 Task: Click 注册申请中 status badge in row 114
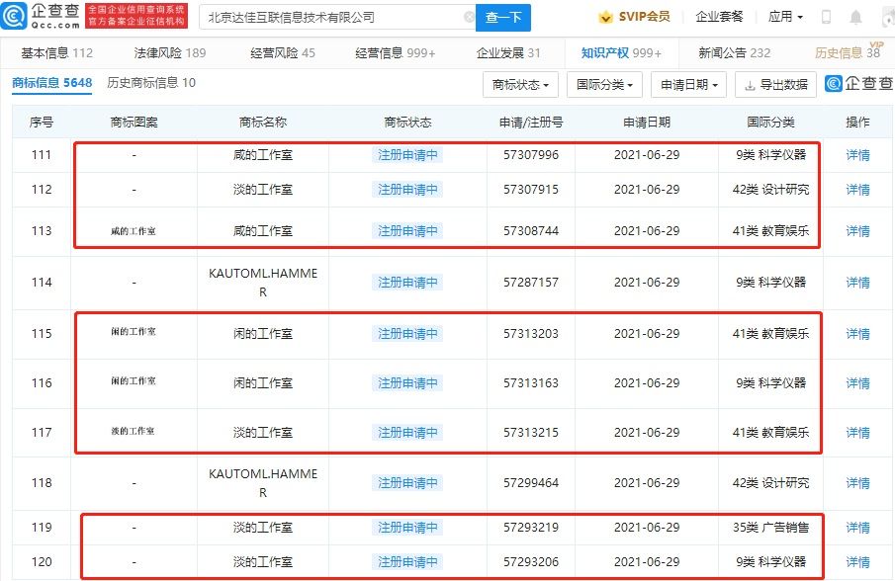[407, 283]
